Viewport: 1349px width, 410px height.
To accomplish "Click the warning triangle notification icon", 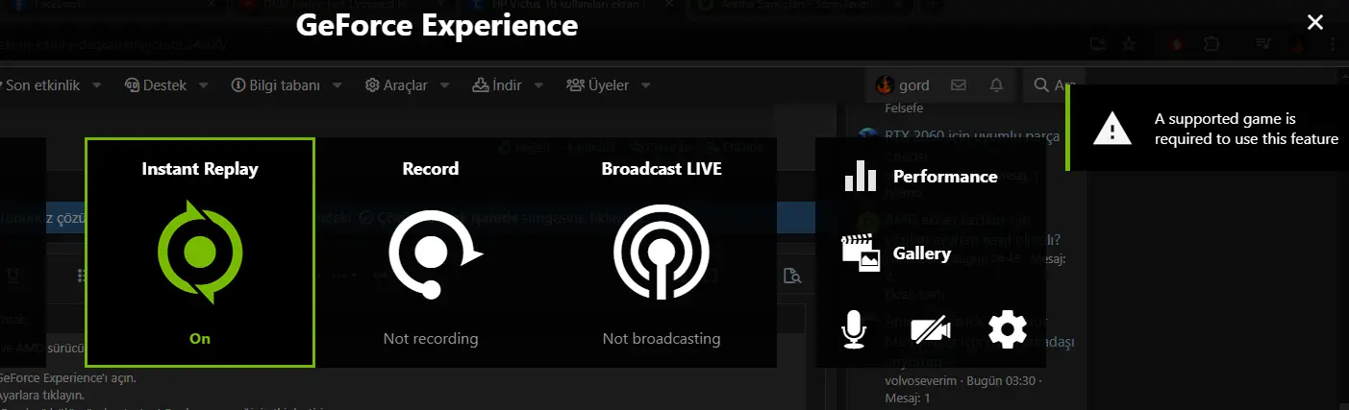I will [1112, 128].
